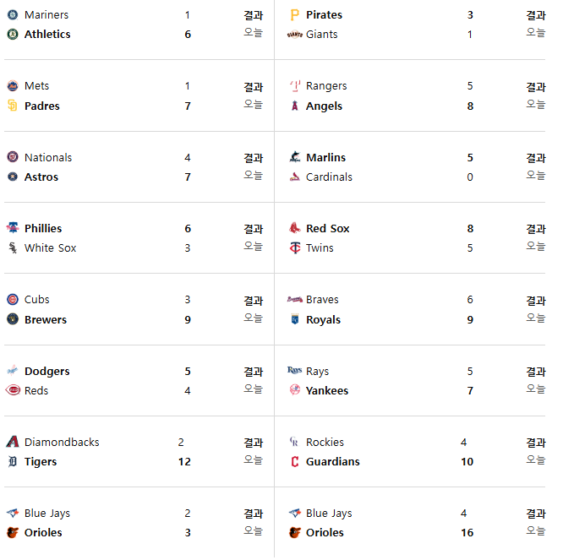Select the Cardinals team name
563x560 pixels.
329,177
